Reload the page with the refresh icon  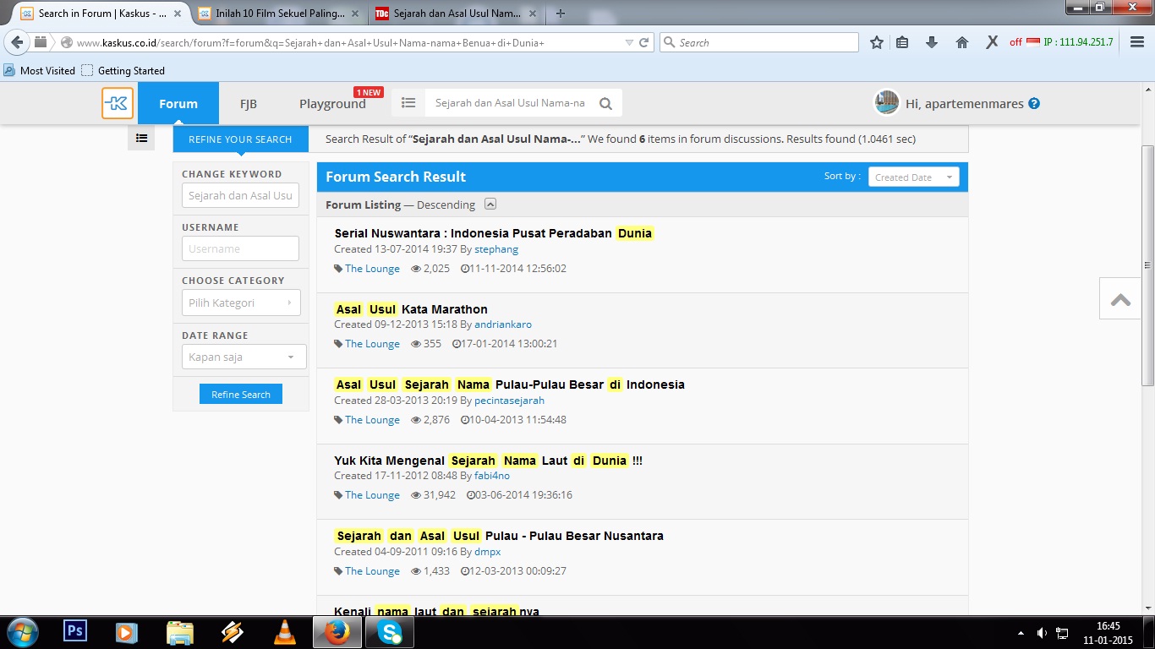coord(644,42)
